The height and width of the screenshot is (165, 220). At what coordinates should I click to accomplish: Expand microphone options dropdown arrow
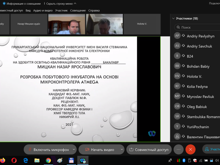point(74,150)
